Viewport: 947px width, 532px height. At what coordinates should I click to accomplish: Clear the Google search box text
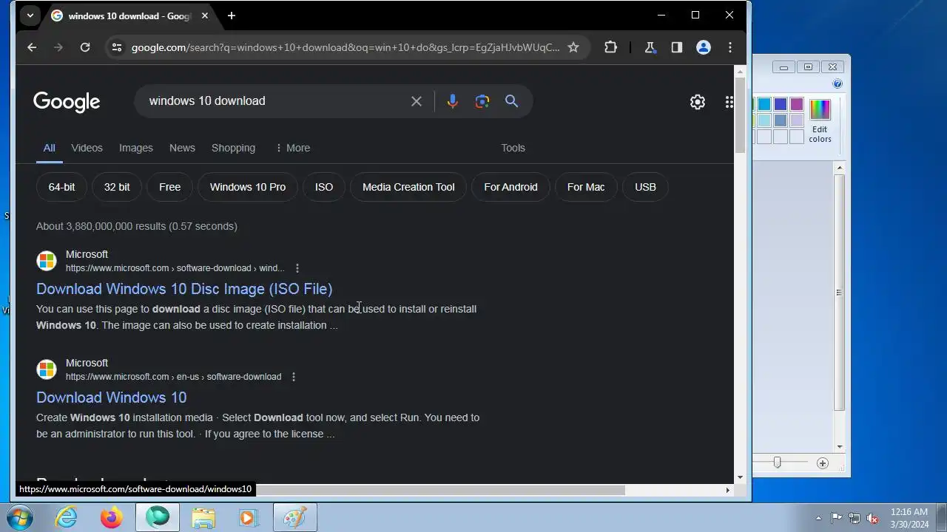click(417, 101)
